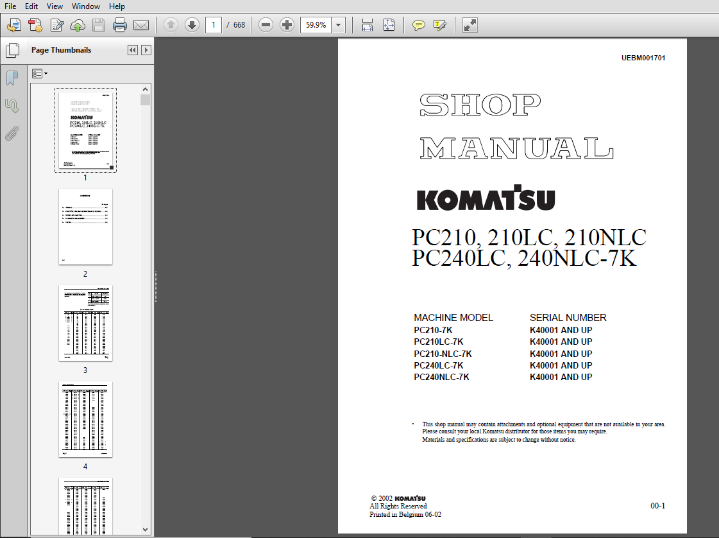Click 'Printed in Belgium 06-02' text
The width and height of the screenshot is (719, 538).
[405, 515]
